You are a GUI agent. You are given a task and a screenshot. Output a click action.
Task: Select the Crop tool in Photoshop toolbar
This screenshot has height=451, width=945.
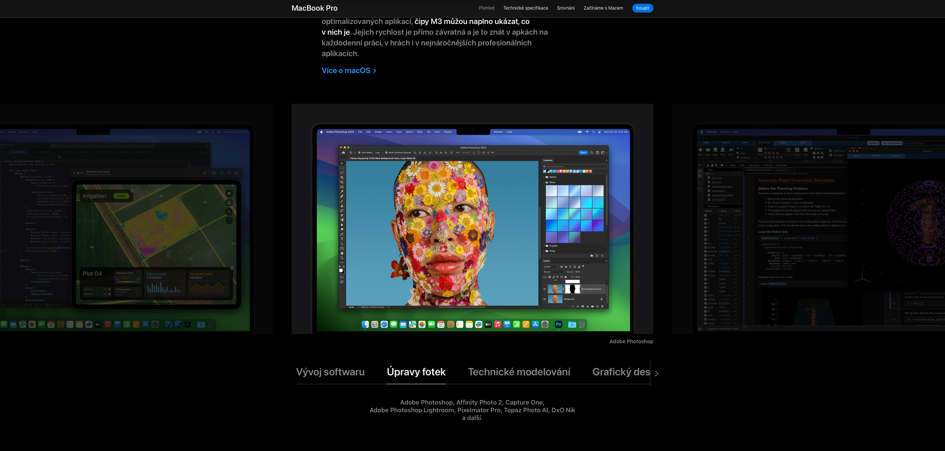pyautogui.click(x=342, y=182)
